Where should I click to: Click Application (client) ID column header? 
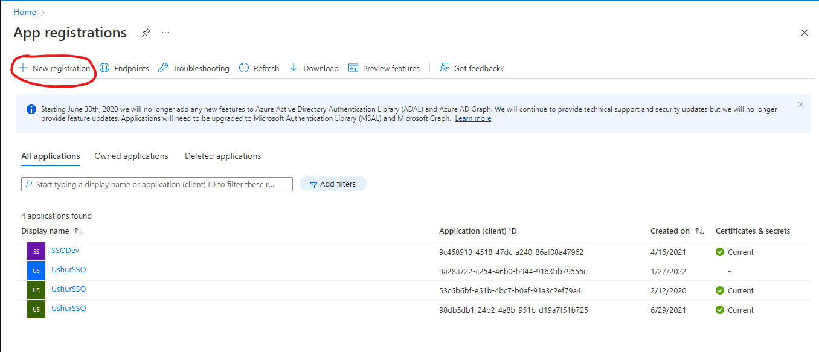(x=478, y=231)
